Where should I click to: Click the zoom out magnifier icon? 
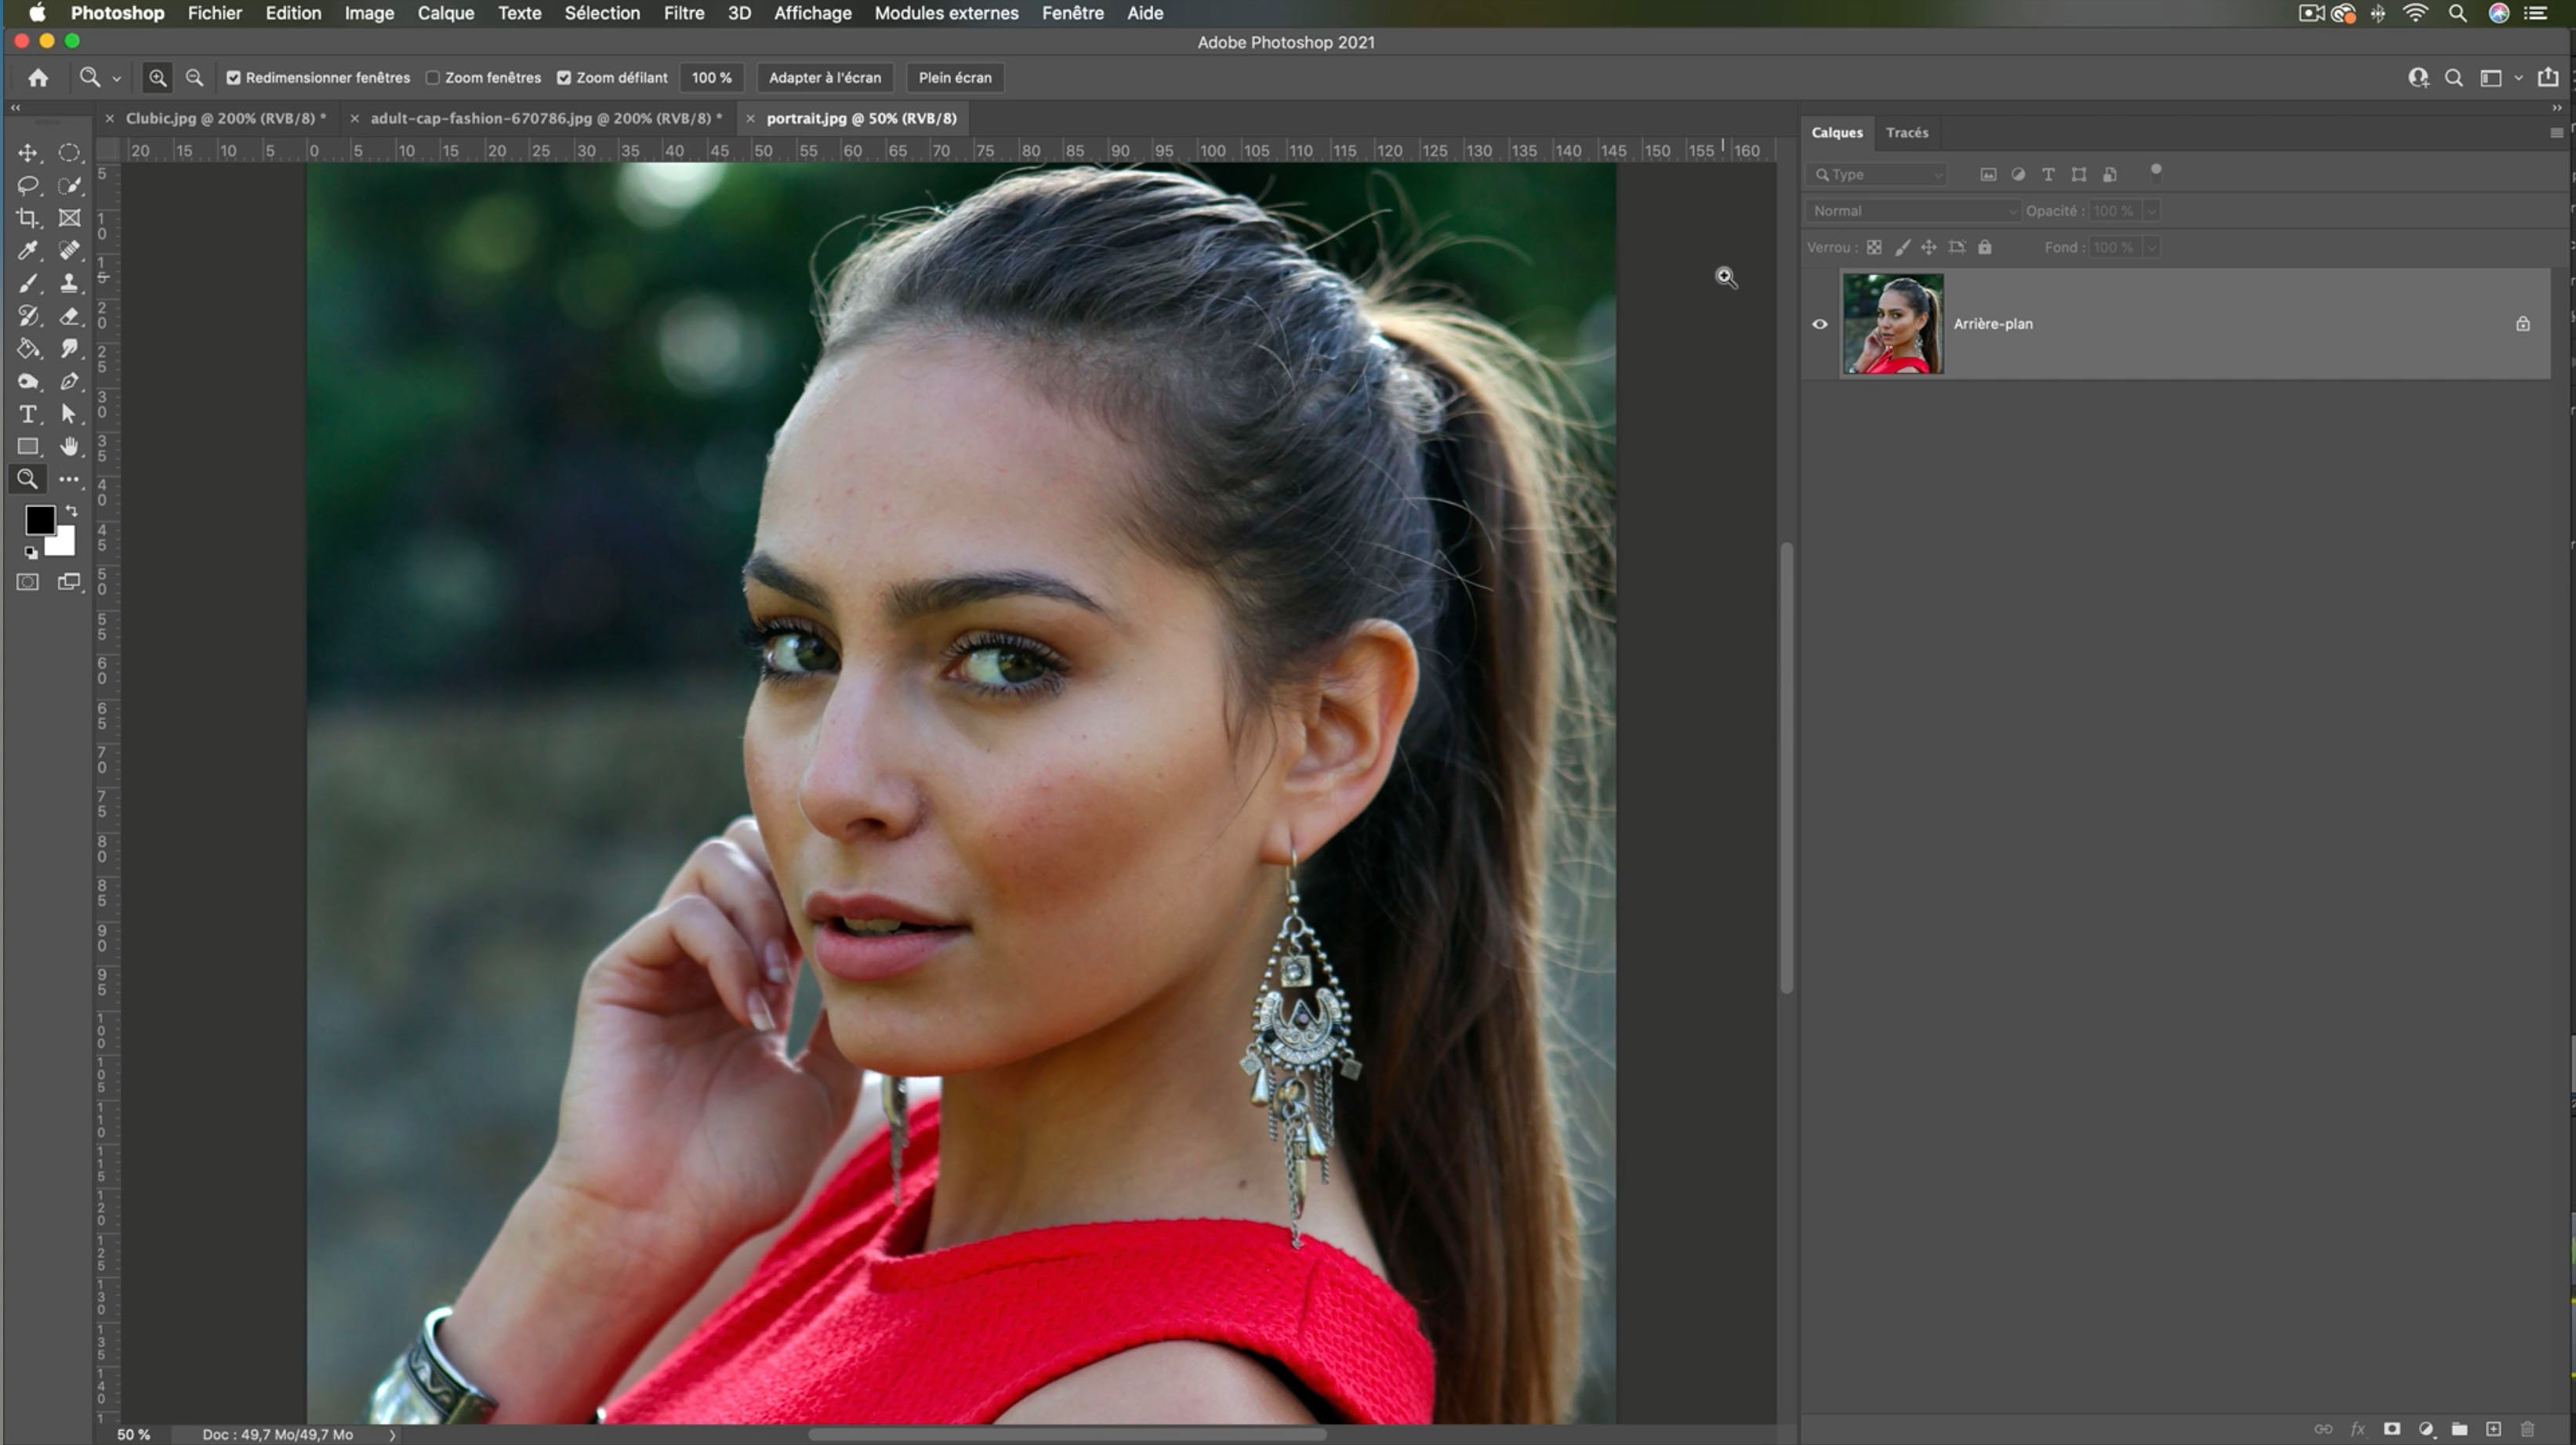click(195, 78)
